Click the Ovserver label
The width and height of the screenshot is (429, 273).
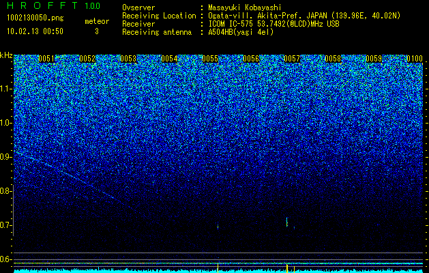[138, 8]
